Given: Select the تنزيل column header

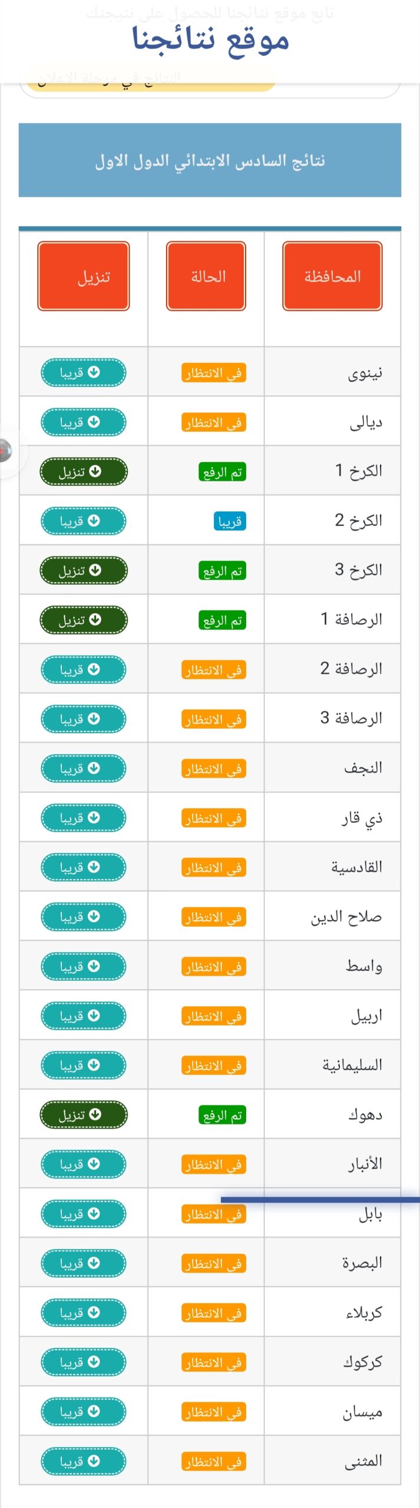Looking at the screenshot, I should tap(84, 276).
